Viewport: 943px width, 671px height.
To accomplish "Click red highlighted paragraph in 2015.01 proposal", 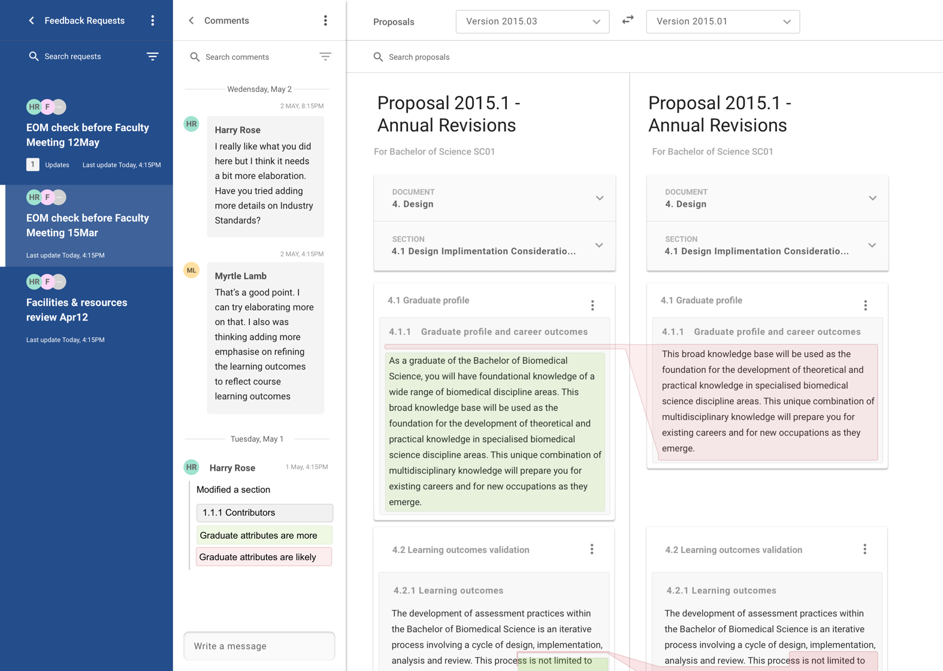I will (768, 401).
